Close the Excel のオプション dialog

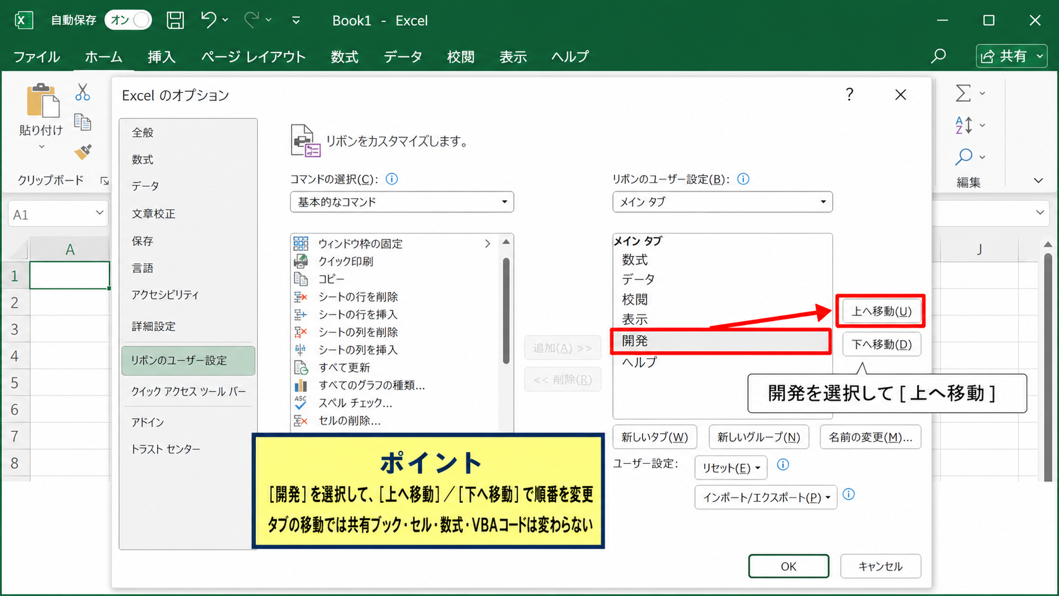[x=901, y=94]
